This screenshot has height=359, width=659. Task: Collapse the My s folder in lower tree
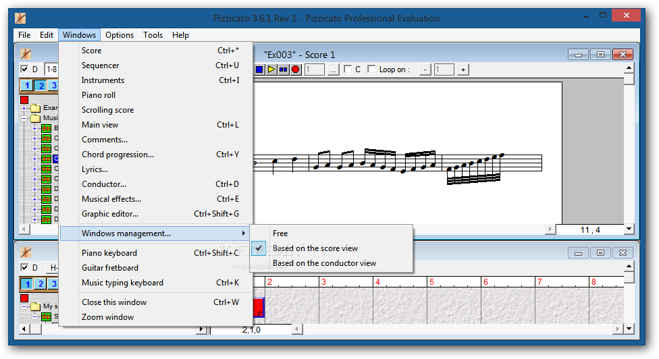click(x=24, y=306)
